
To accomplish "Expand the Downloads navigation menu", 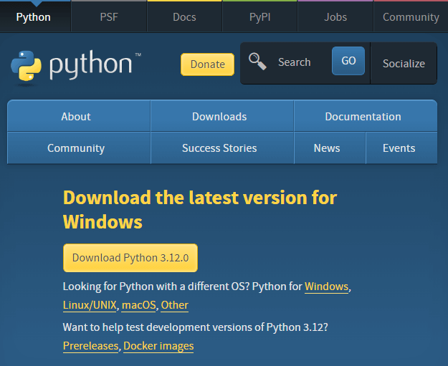I will coord(219,117).
